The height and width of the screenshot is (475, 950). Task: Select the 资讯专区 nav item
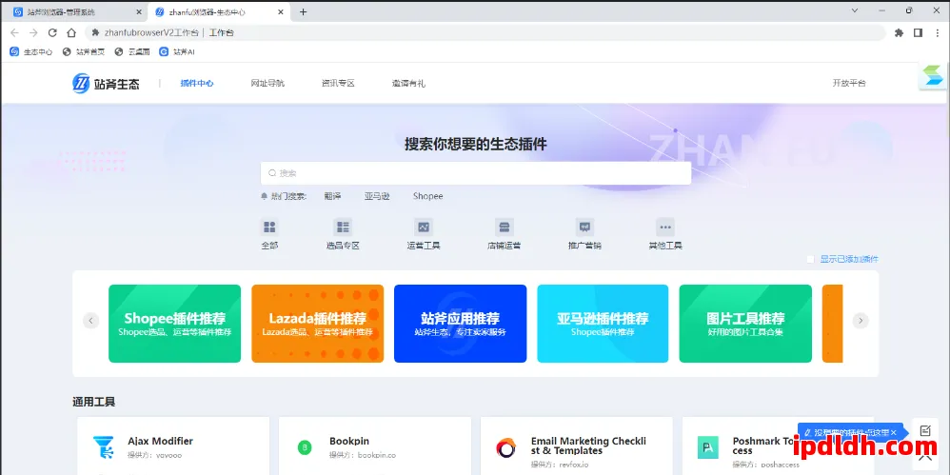click(338, 84)
